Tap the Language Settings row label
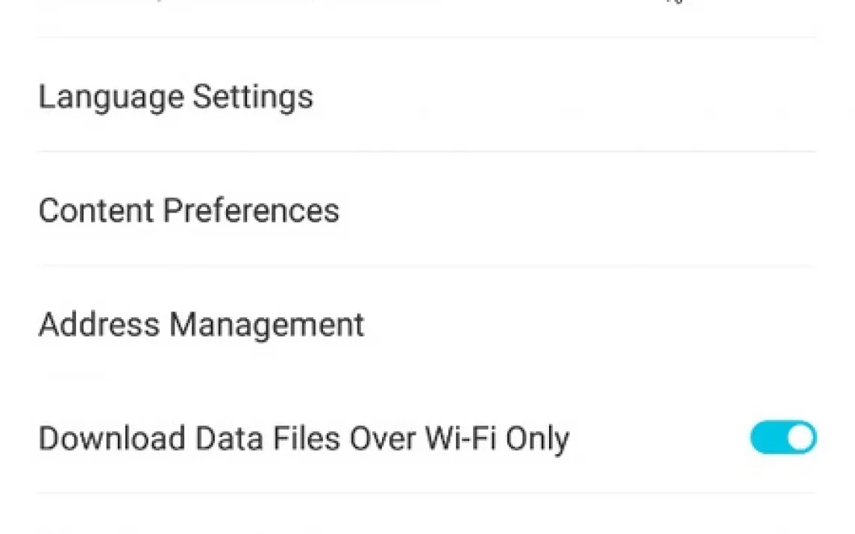 [x=176, y=97]
